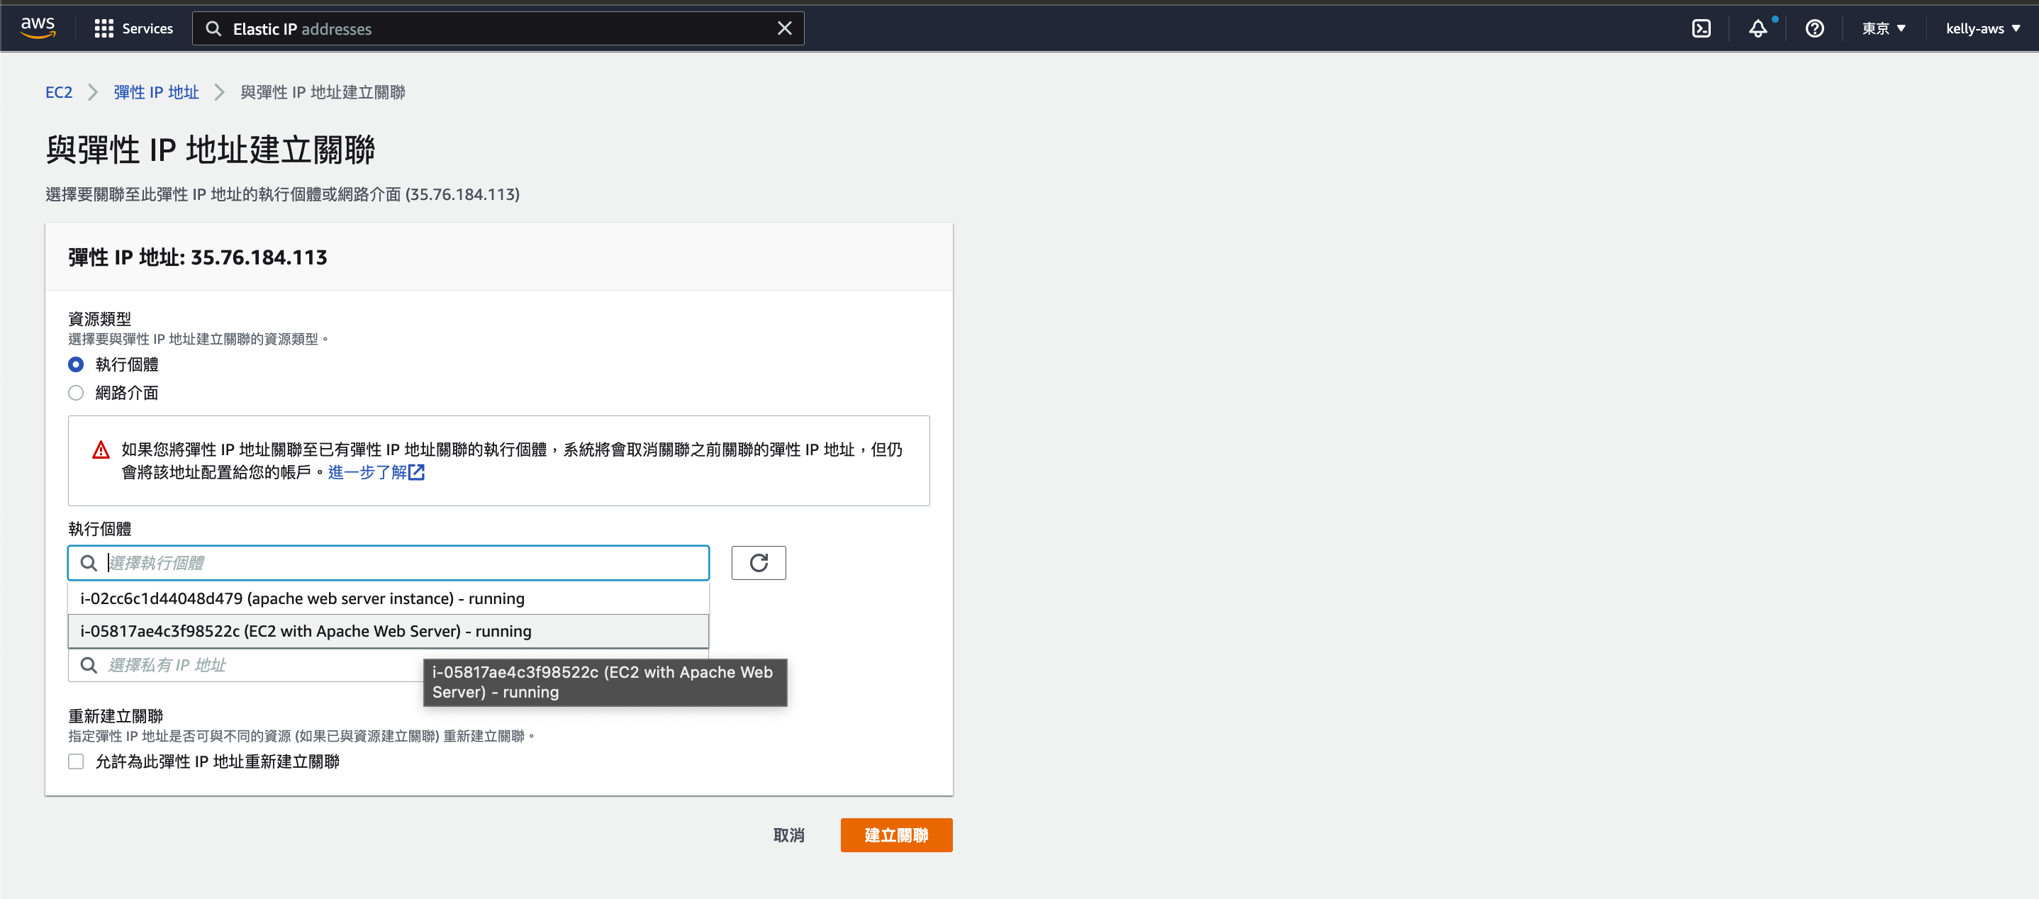The width and height of the screenshot is (2039, 899).
Task: Open the CloudShell terminal icon
Action: coord(1701,28)
